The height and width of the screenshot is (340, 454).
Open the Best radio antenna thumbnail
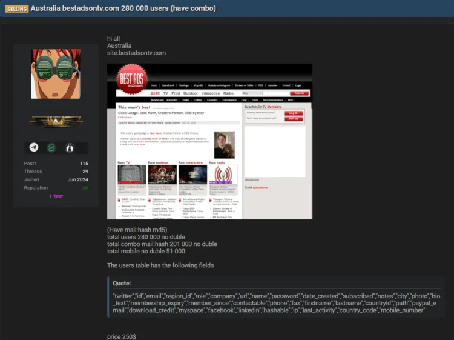point(223,175)
